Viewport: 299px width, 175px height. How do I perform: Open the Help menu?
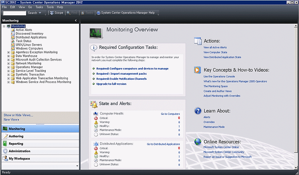(60, 7)
